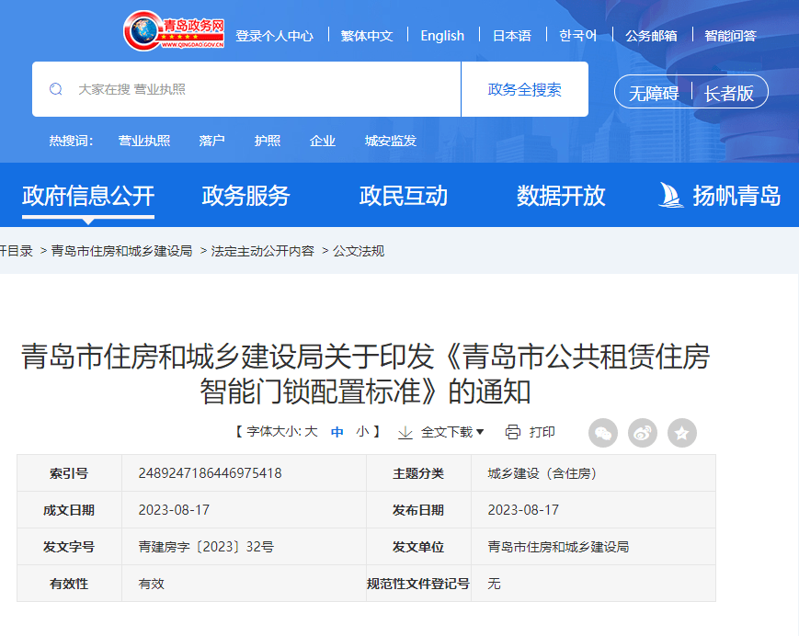This screenshot has height=636, width=799.
Task: Open the 政府信息公开 tab
Action: (x=88, y=196)
